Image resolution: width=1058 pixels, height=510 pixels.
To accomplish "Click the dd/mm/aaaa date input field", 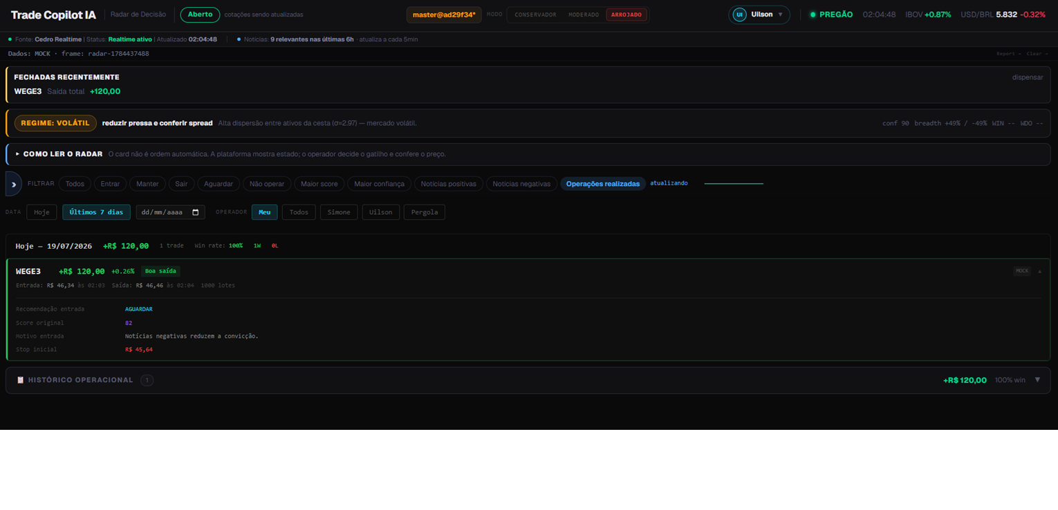I will click(170, 212).
